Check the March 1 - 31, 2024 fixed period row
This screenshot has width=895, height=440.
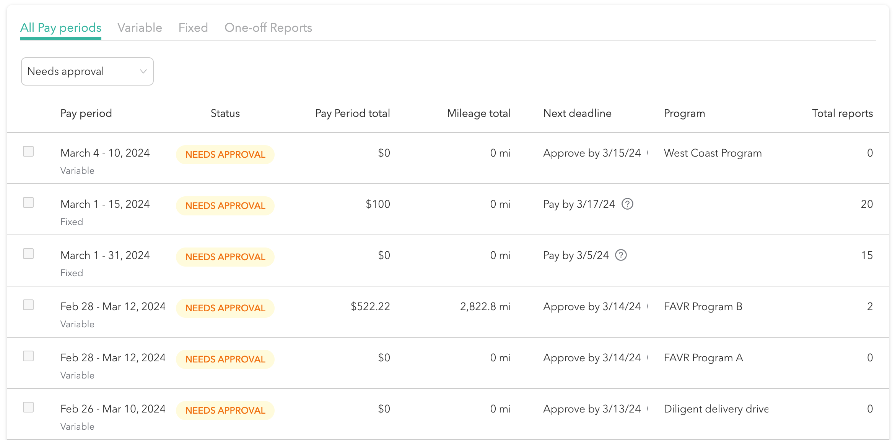tap(28, 254)
